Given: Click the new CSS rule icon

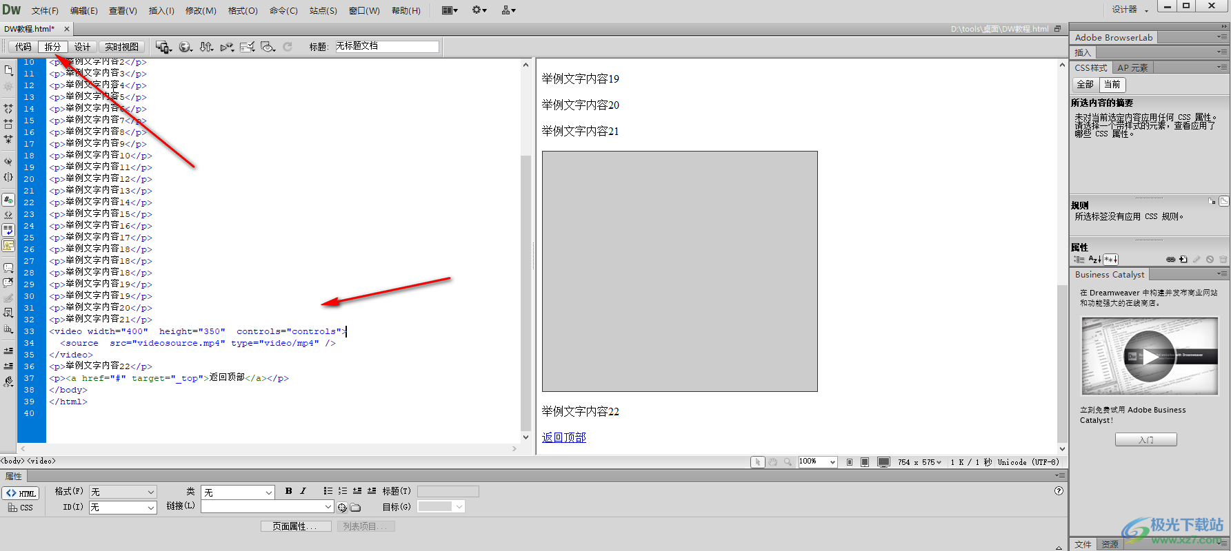Looking at the screenshot, I should tap(1183, 260).
